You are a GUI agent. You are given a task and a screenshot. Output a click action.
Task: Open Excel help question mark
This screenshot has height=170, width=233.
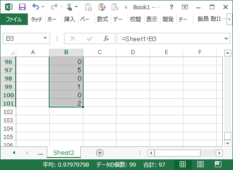pyautogui.click(x=171, y=7)
